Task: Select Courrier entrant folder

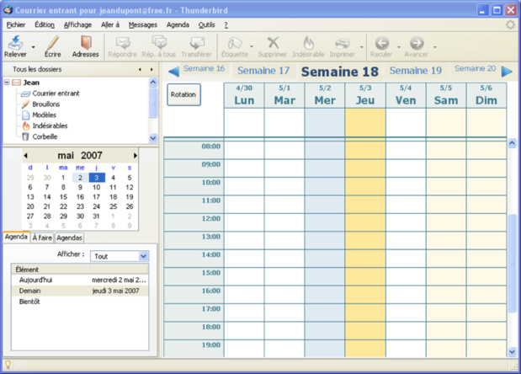Action: (x=56, y=93)
